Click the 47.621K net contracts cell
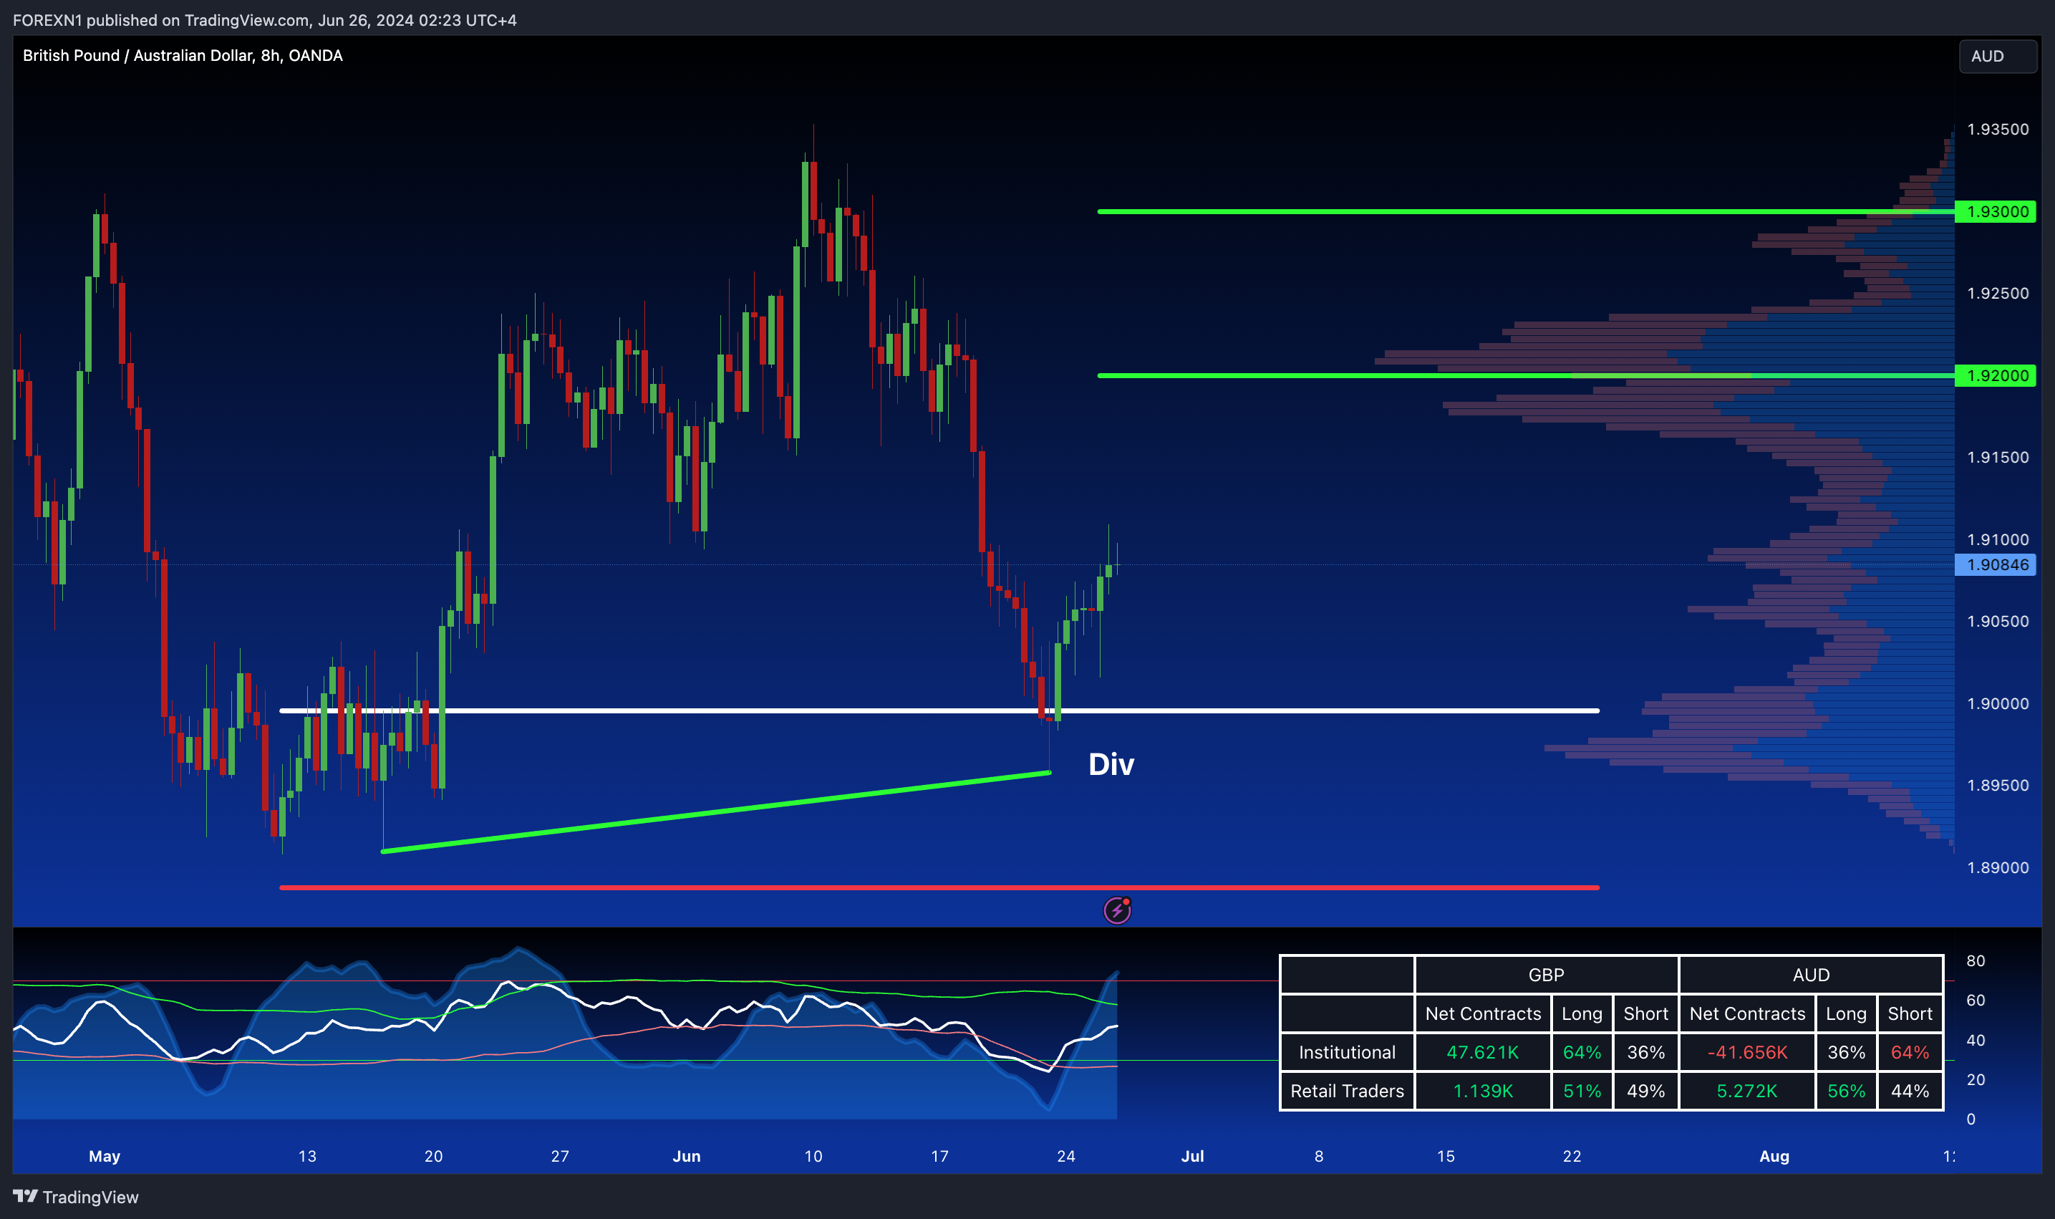2055x1219 pixels. [1483, 1052]
